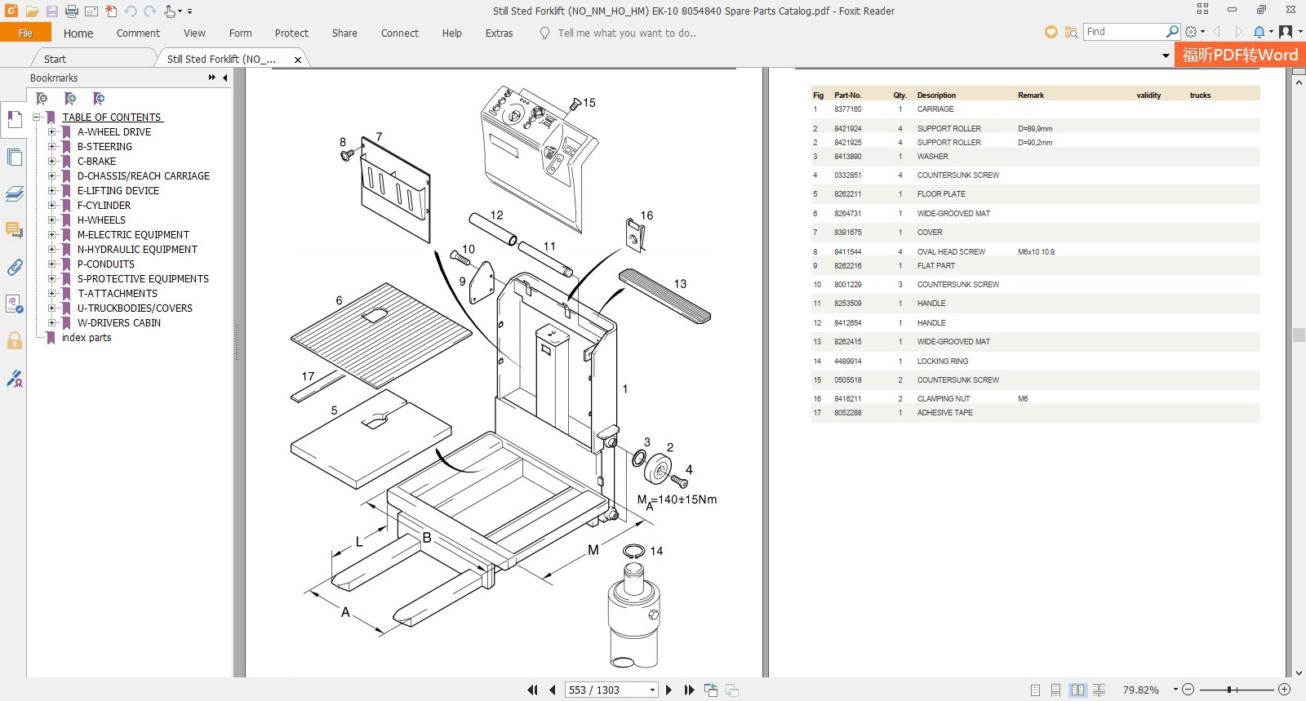Toggle continuous page scrolling mode
Image resolution: width=1306 pixels, height=701 pixels.
tap(1056, 690)
